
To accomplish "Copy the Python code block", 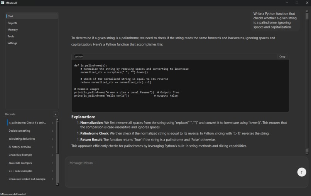I will (282, 57).
